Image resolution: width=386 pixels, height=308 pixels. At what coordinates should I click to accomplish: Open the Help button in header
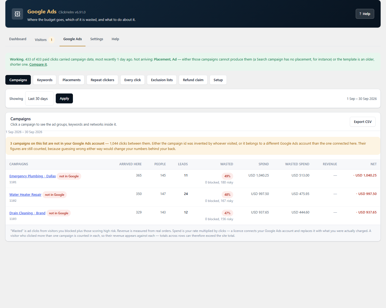[x=365, y=14]
